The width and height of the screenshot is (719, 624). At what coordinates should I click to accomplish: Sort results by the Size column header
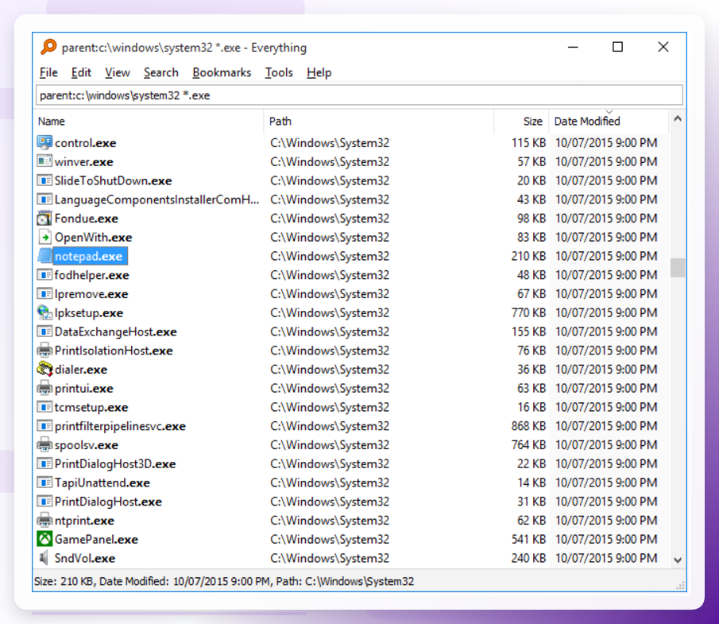(522, 121)
